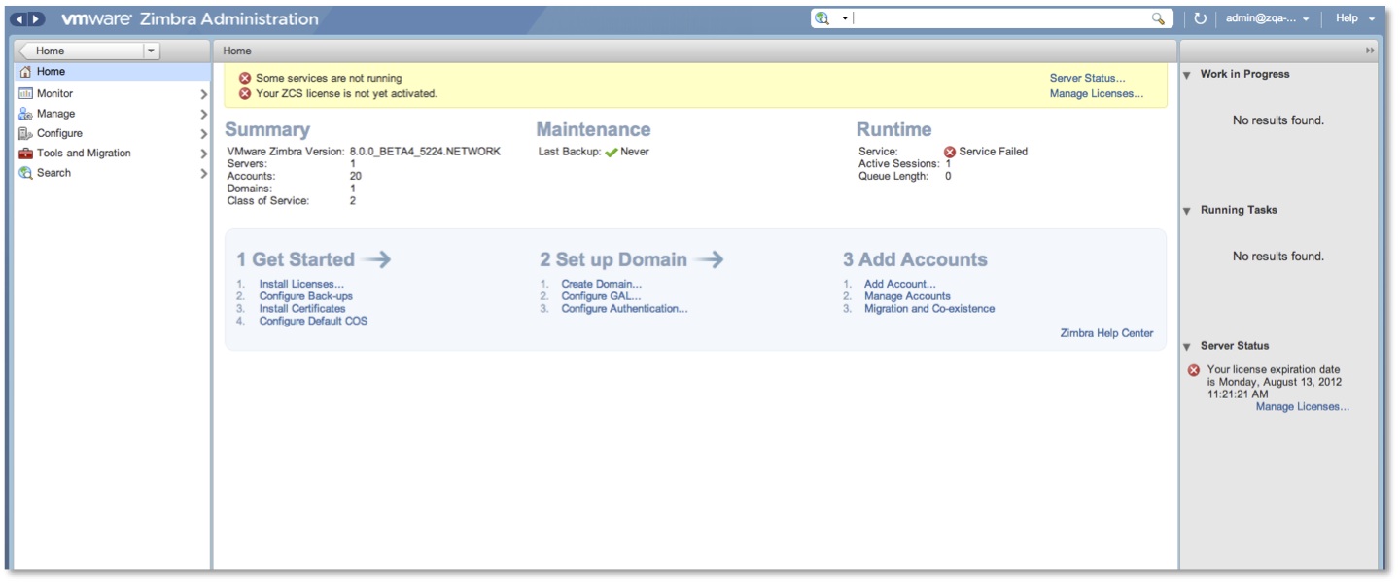Viewport: 1400px width, 583px height.
Task: Open Manage Licenses... link under Server Status panel
Action: pos(1303,407)
